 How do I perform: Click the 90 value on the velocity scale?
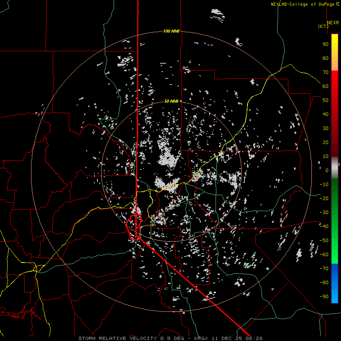click(x=325, y=44)
